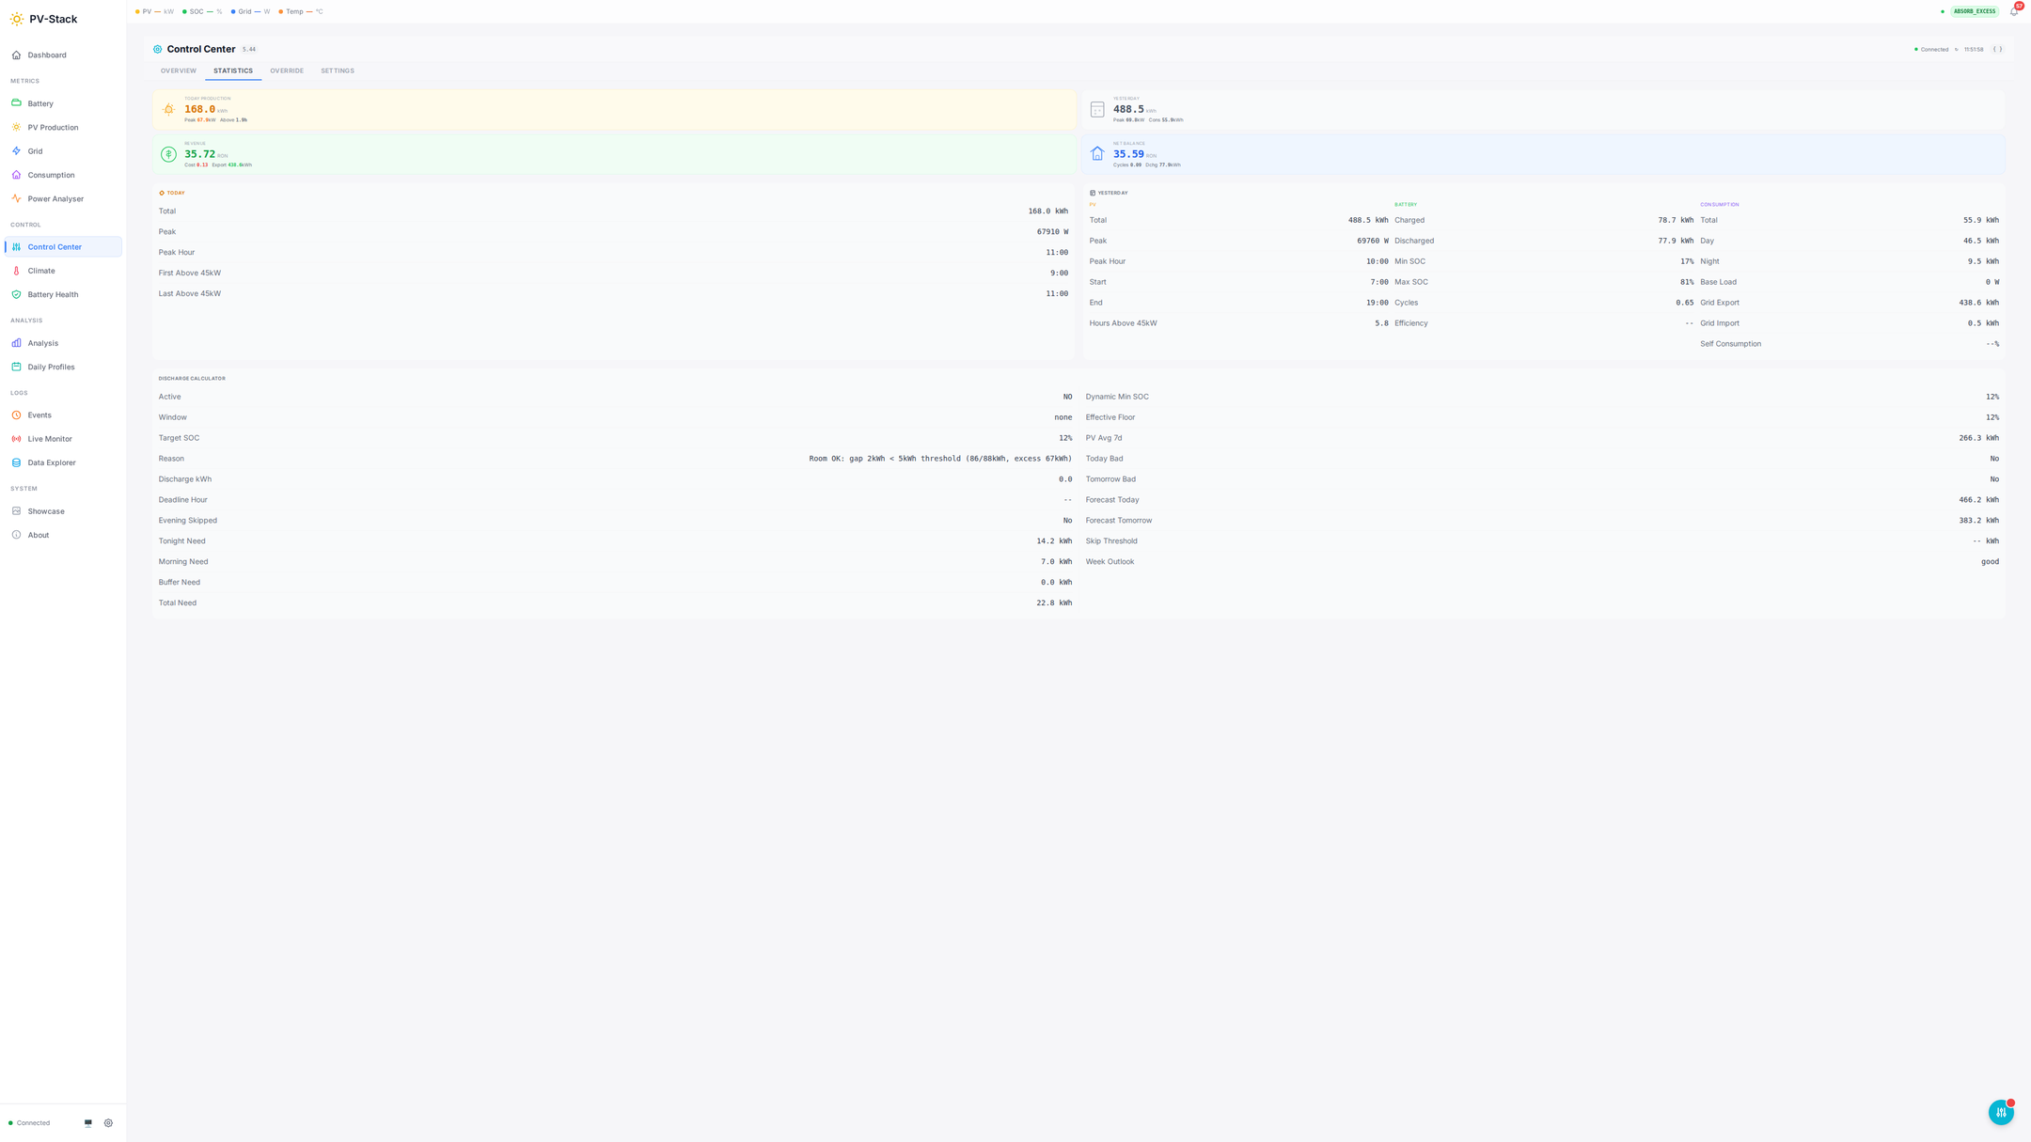This screenshot has width=2031, height=1142.
Task: Click the monitor display icon in sidebar
Action: [88, 1123]
